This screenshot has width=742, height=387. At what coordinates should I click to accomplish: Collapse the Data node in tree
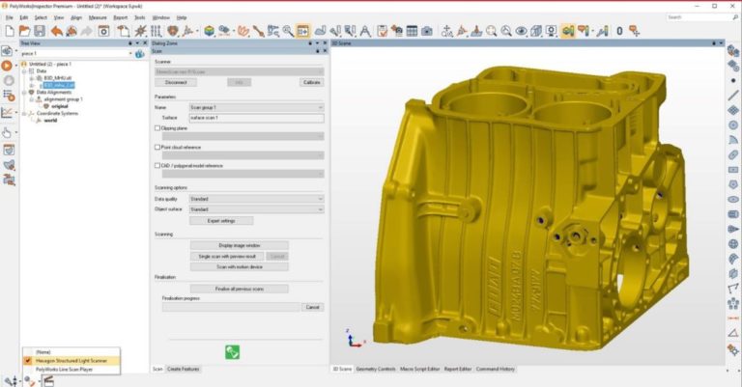point(24,70)
